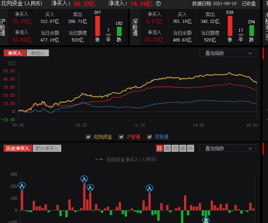Click the leftmost 入 marker on history chart

(22, 186)
